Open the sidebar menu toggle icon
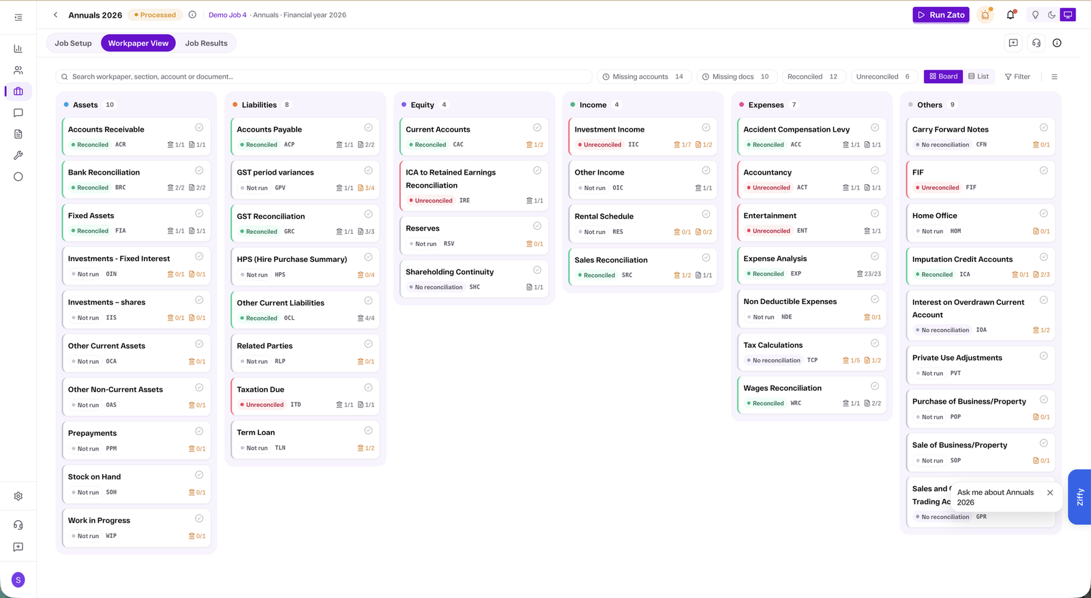1091x598 pixels. coord(18,18)
